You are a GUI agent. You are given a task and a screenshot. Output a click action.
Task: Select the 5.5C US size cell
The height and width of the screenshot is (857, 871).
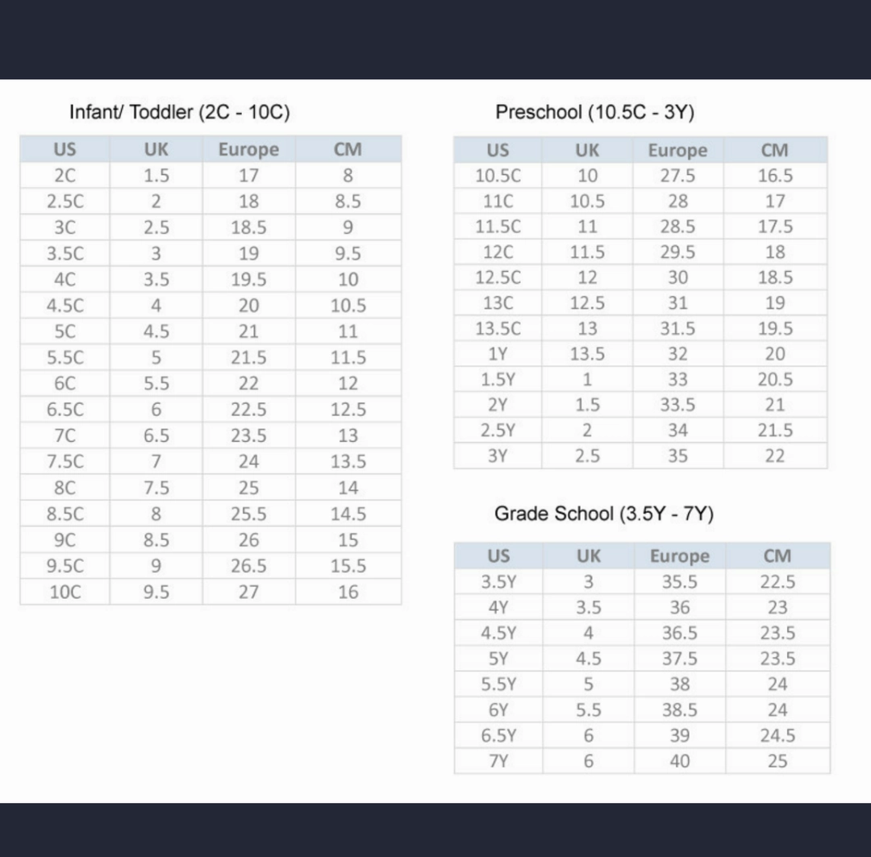[65, 358]
